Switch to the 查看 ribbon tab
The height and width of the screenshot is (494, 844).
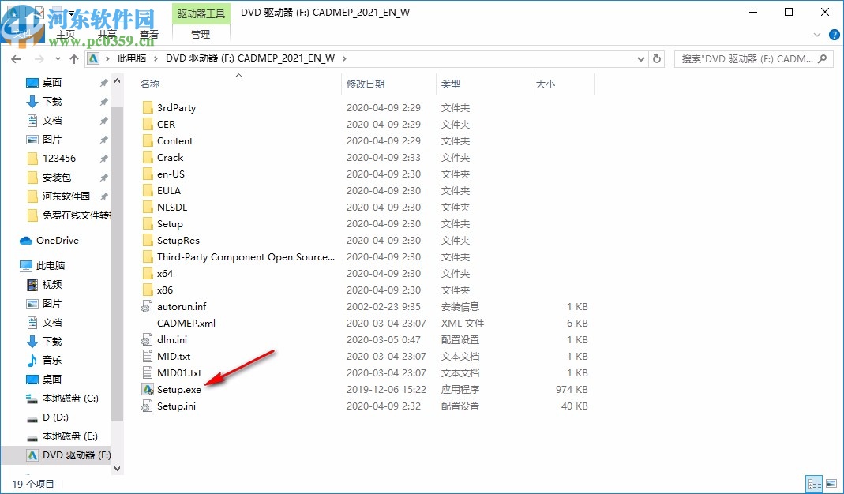coord(149,34)
